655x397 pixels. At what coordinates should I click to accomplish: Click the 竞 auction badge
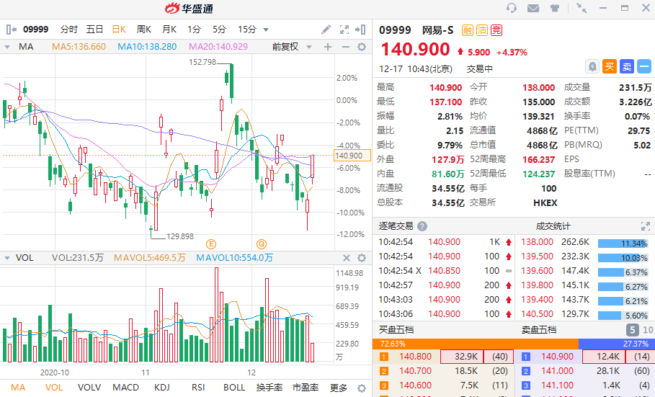point(496,30)
